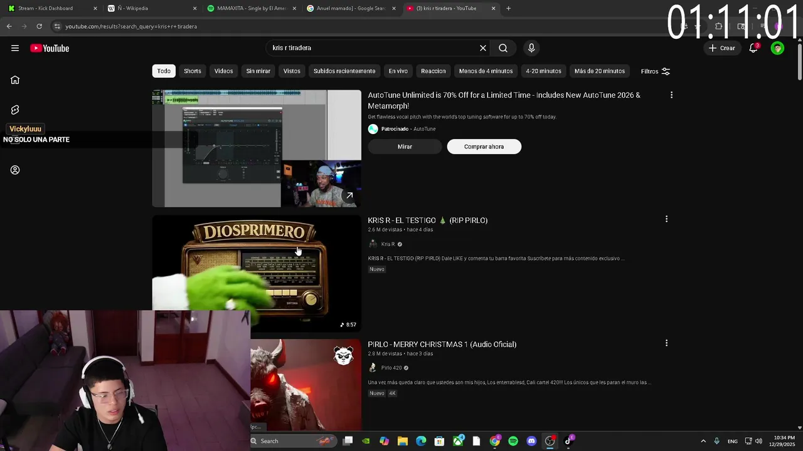Reload the page with browser refresh
Screen dimensions: 803x451
pos(39,26)
